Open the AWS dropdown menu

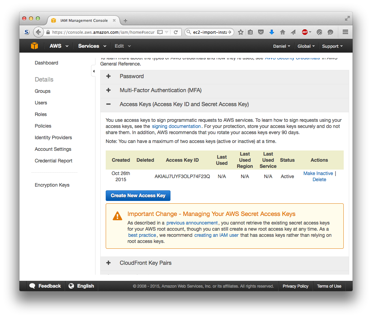pos(59,46)
